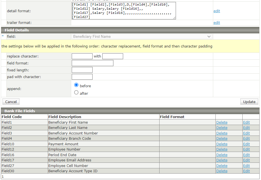This screenshot has width=261, height=180.
Task: Delete the Field30 Beneficiary Account Type ID row
Action: [222, 171]
